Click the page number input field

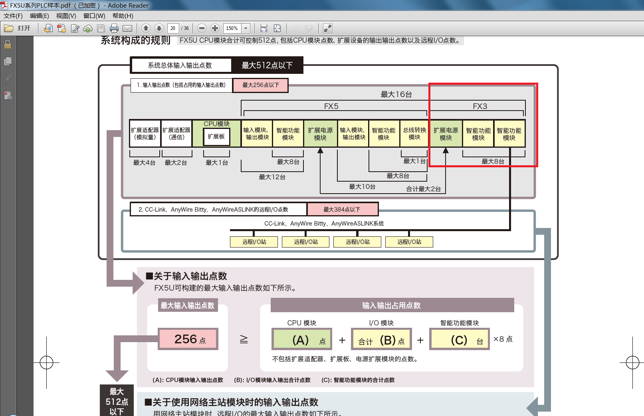173,28
